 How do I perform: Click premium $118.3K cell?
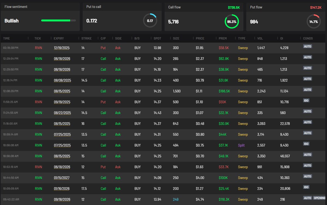[224, 199]
